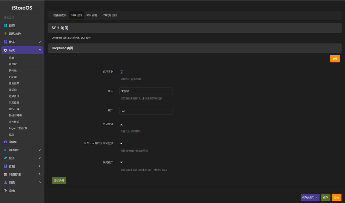
Task: Click the 管控 icon in sidebar
Action: [5, 166]
